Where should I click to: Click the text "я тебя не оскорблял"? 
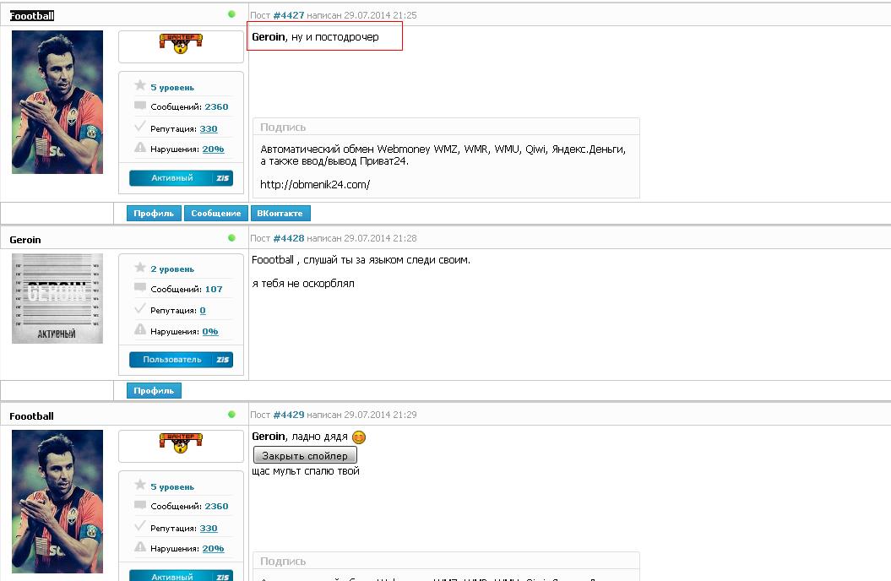(303, 284)
